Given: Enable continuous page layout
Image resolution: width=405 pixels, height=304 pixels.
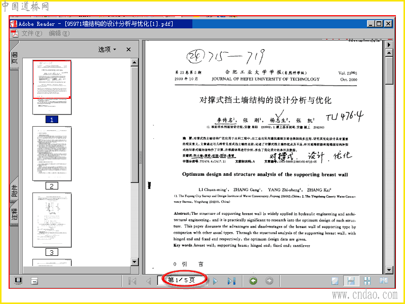Looking at the screenshot, I should tap(351, 281).
